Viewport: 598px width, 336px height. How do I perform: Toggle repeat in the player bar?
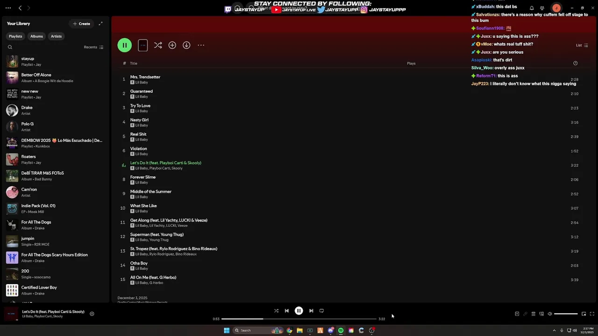(321, 311)
